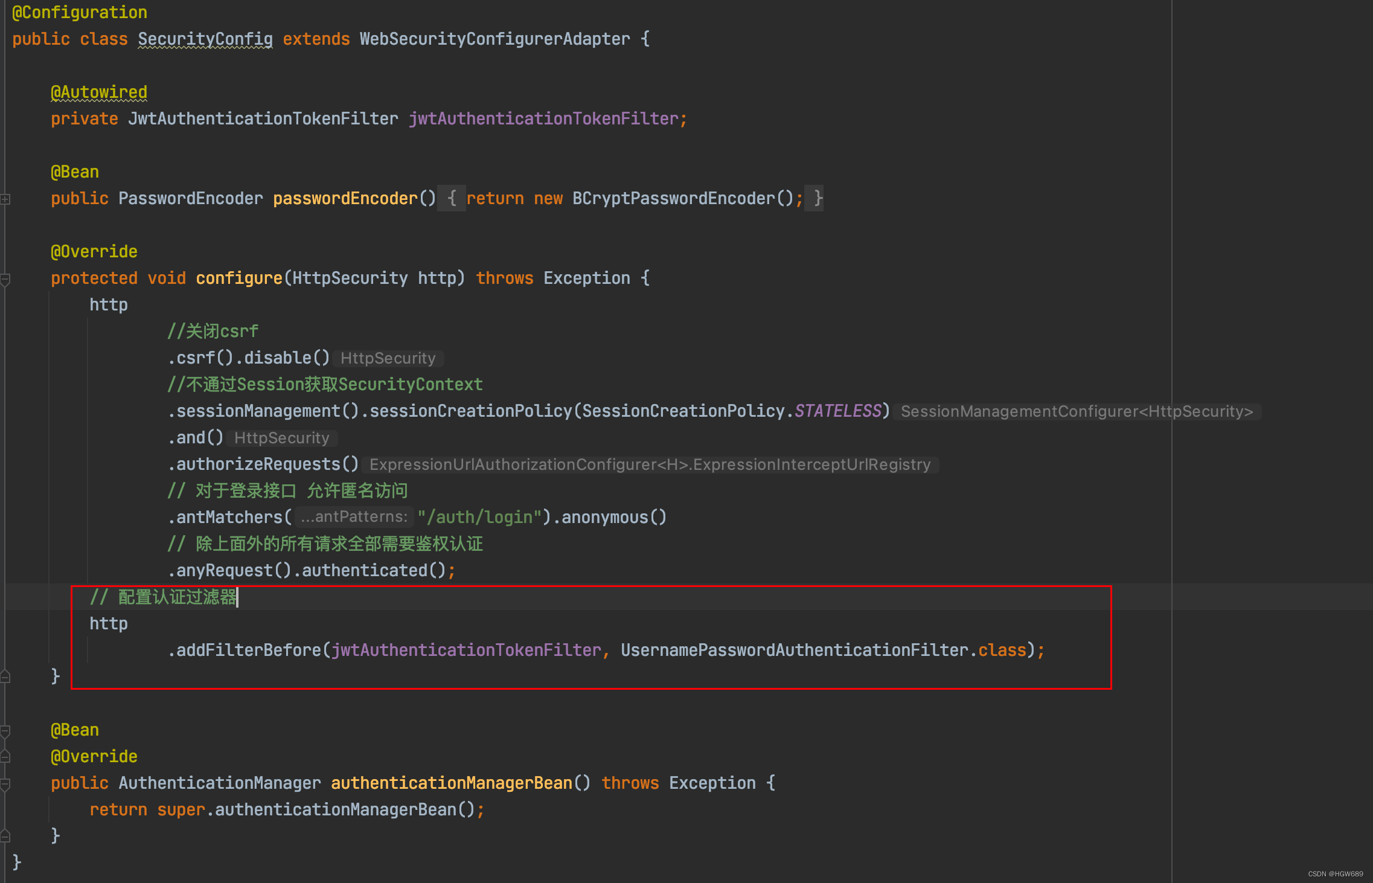Collapse annotations at the second @Bean gutter marker
Image resolution: width=1373 pixels, height=883 pixels.
pos(5,731)
